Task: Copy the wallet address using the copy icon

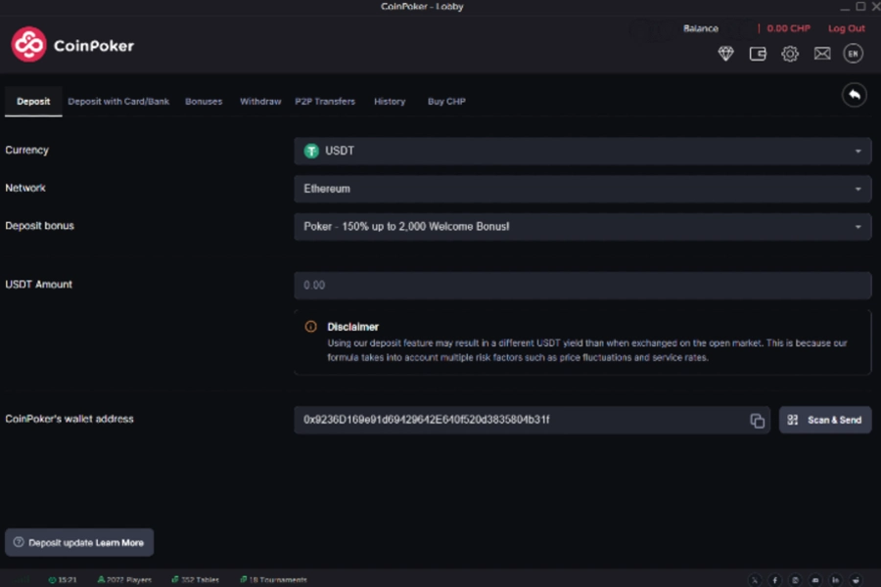Action: pyautogui.click(x=757, y=420)
